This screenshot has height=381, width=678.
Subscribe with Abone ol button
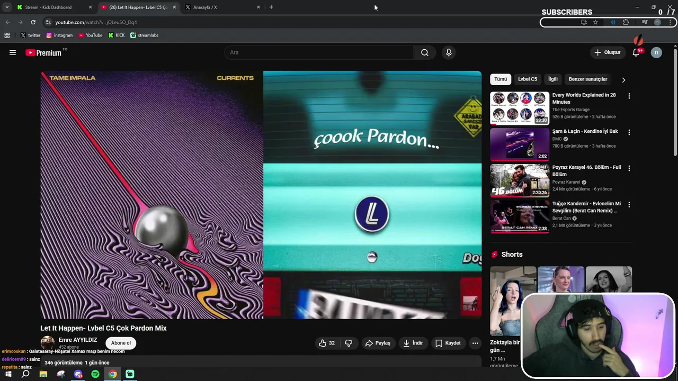pyautogui.click(x=121, y=343)
